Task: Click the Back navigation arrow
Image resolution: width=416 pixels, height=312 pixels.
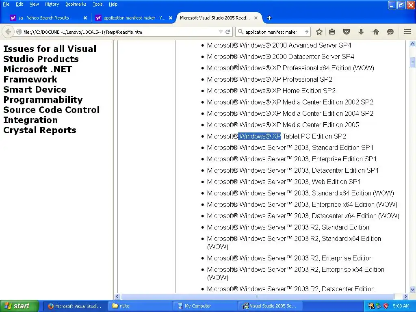Action: pos(8,32)
